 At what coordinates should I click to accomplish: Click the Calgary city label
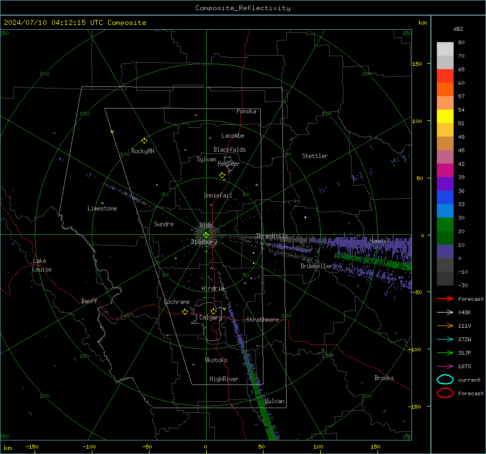[211, 317]
